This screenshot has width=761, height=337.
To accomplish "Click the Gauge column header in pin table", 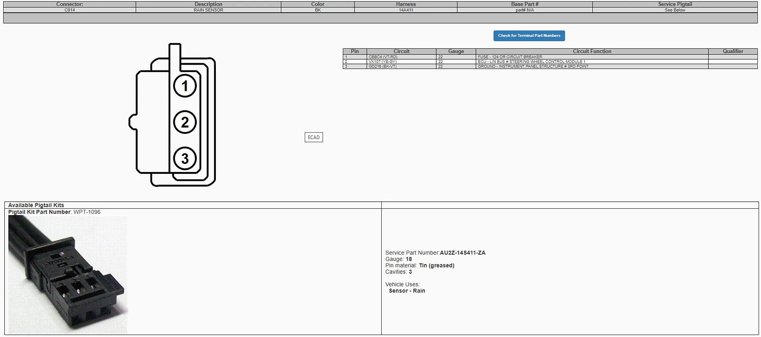I will click(456, 51).
